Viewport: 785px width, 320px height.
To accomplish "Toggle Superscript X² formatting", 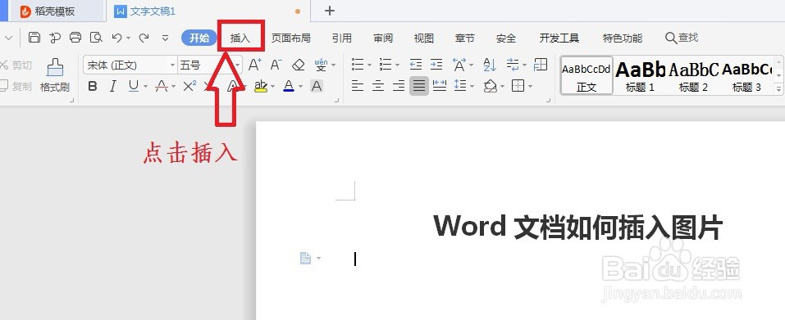I will click(189, 87).
